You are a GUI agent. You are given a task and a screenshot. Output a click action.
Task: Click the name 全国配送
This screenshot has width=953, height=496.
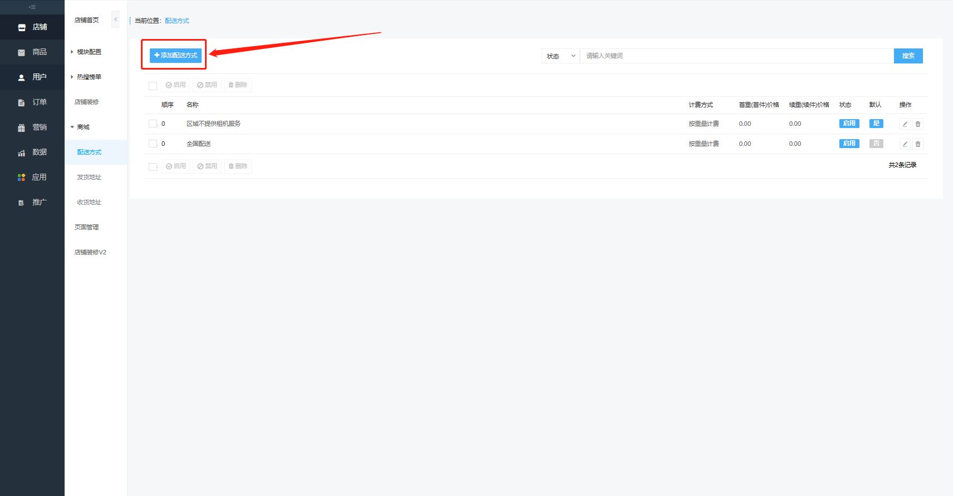198,144
